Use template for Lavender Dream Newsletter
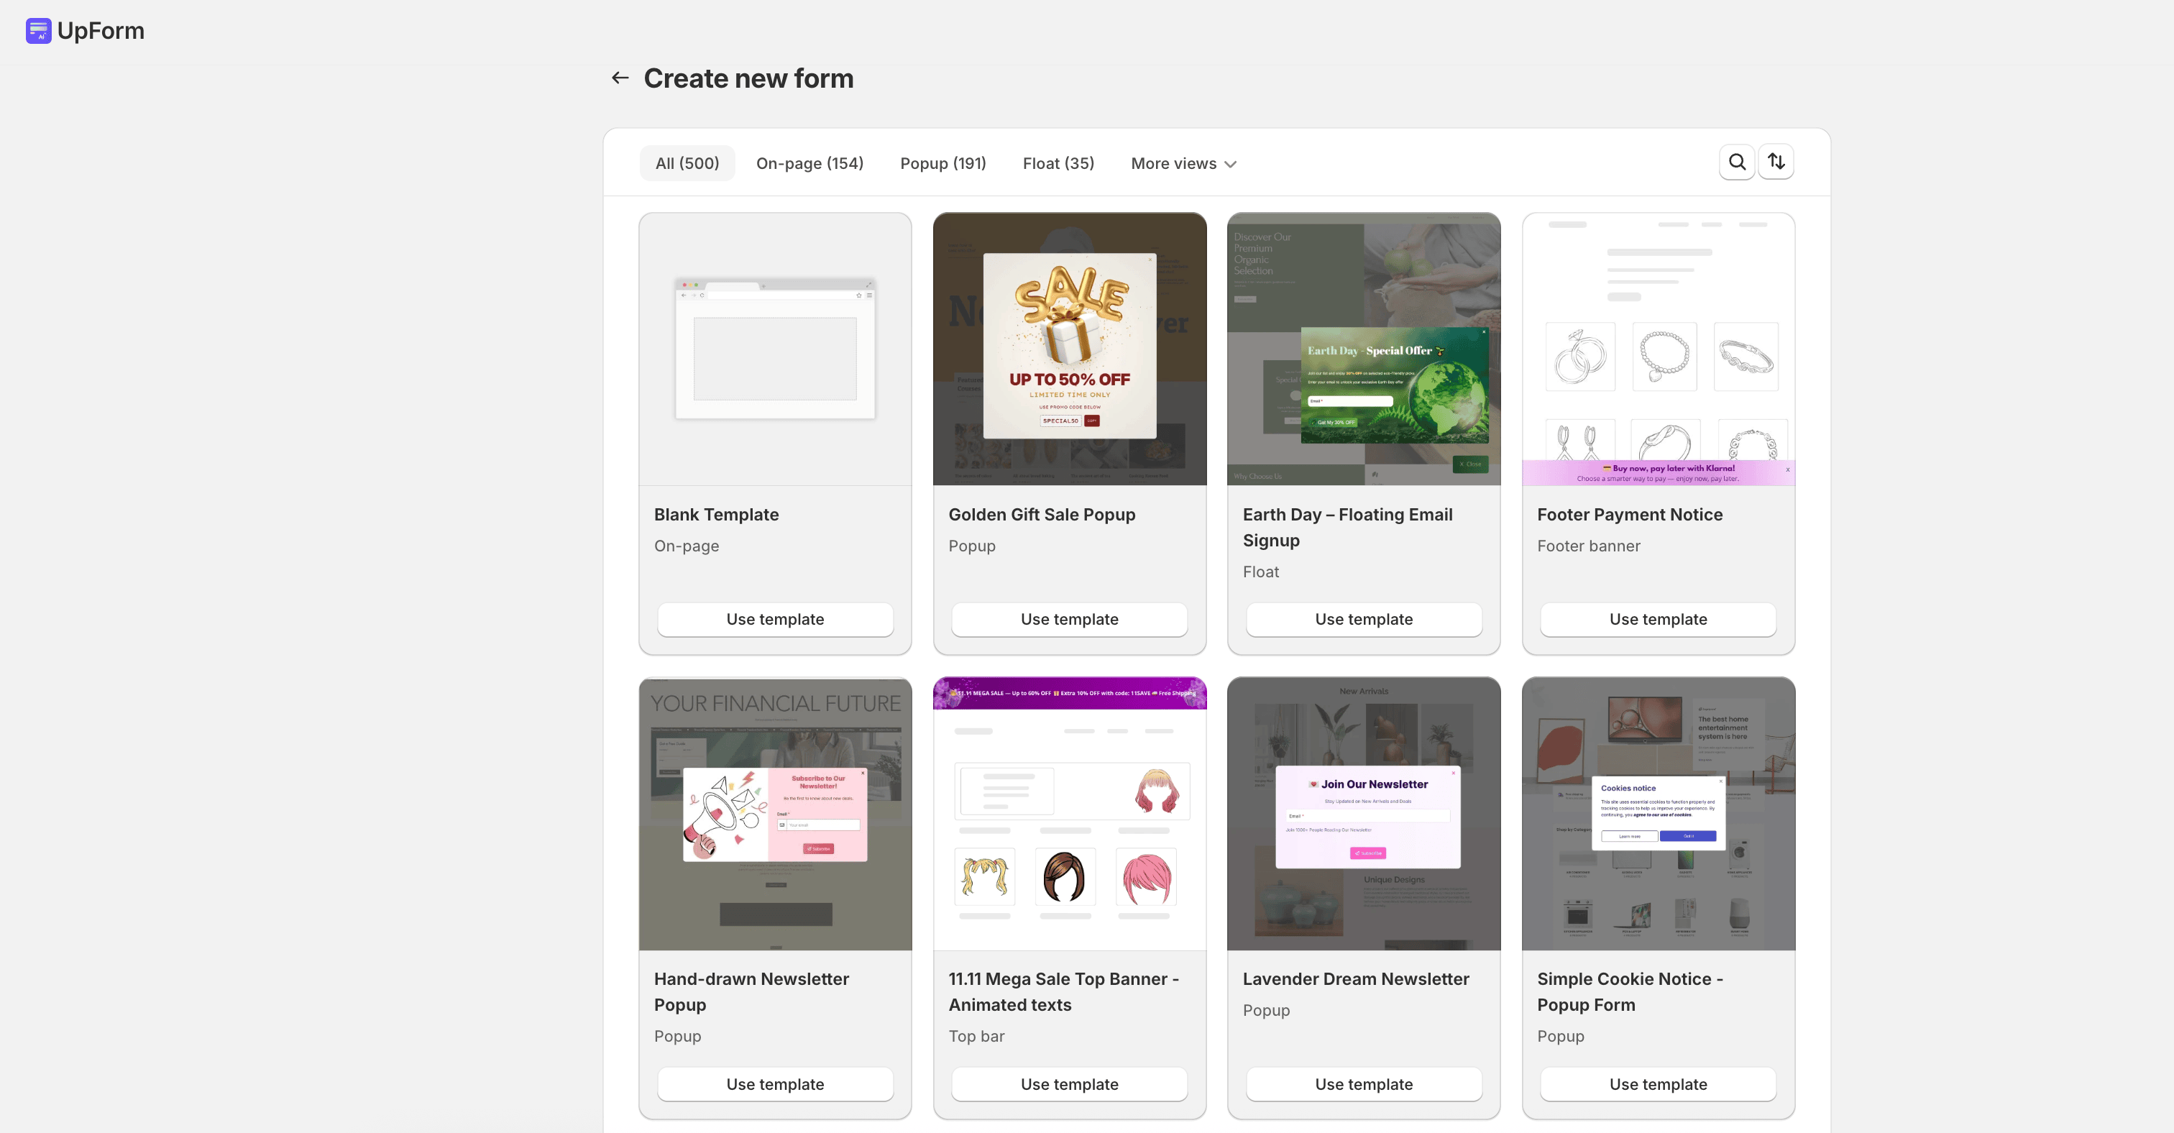The width and height of the screenshot is (2174, 1133). (1364, 1084)
